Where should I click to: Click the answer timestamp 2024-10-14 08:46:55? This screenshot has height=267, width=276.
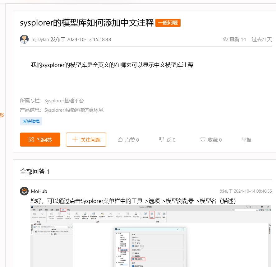point(253,191)
